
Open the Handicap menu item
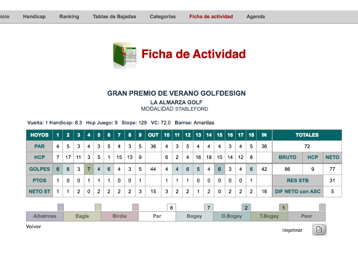34,16
